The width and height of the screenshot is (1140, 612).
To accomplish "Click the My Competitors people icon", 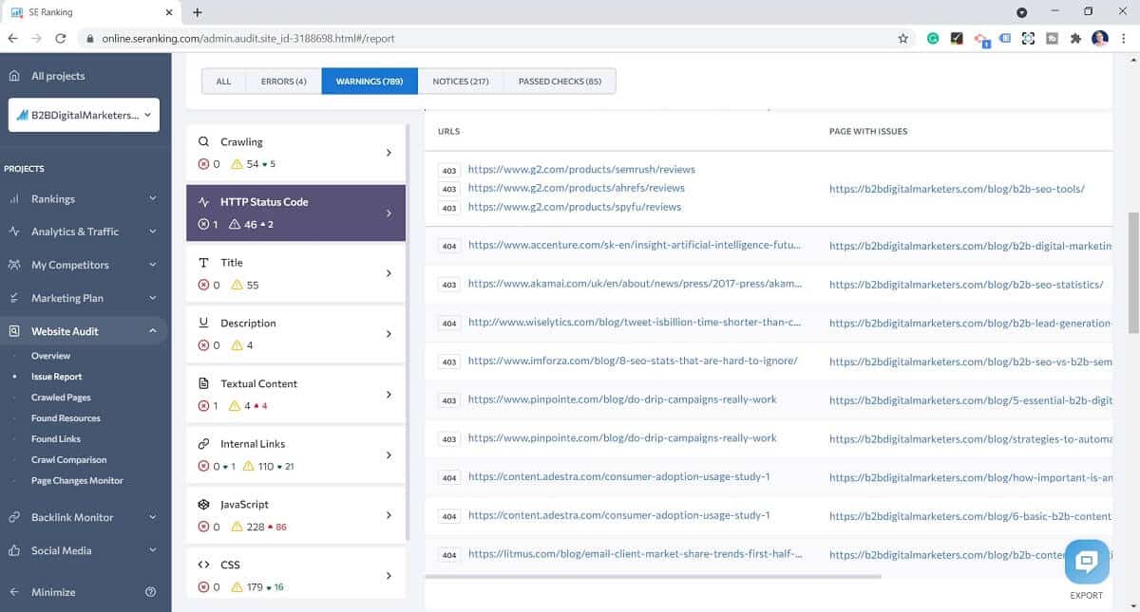I will point(14,265).
